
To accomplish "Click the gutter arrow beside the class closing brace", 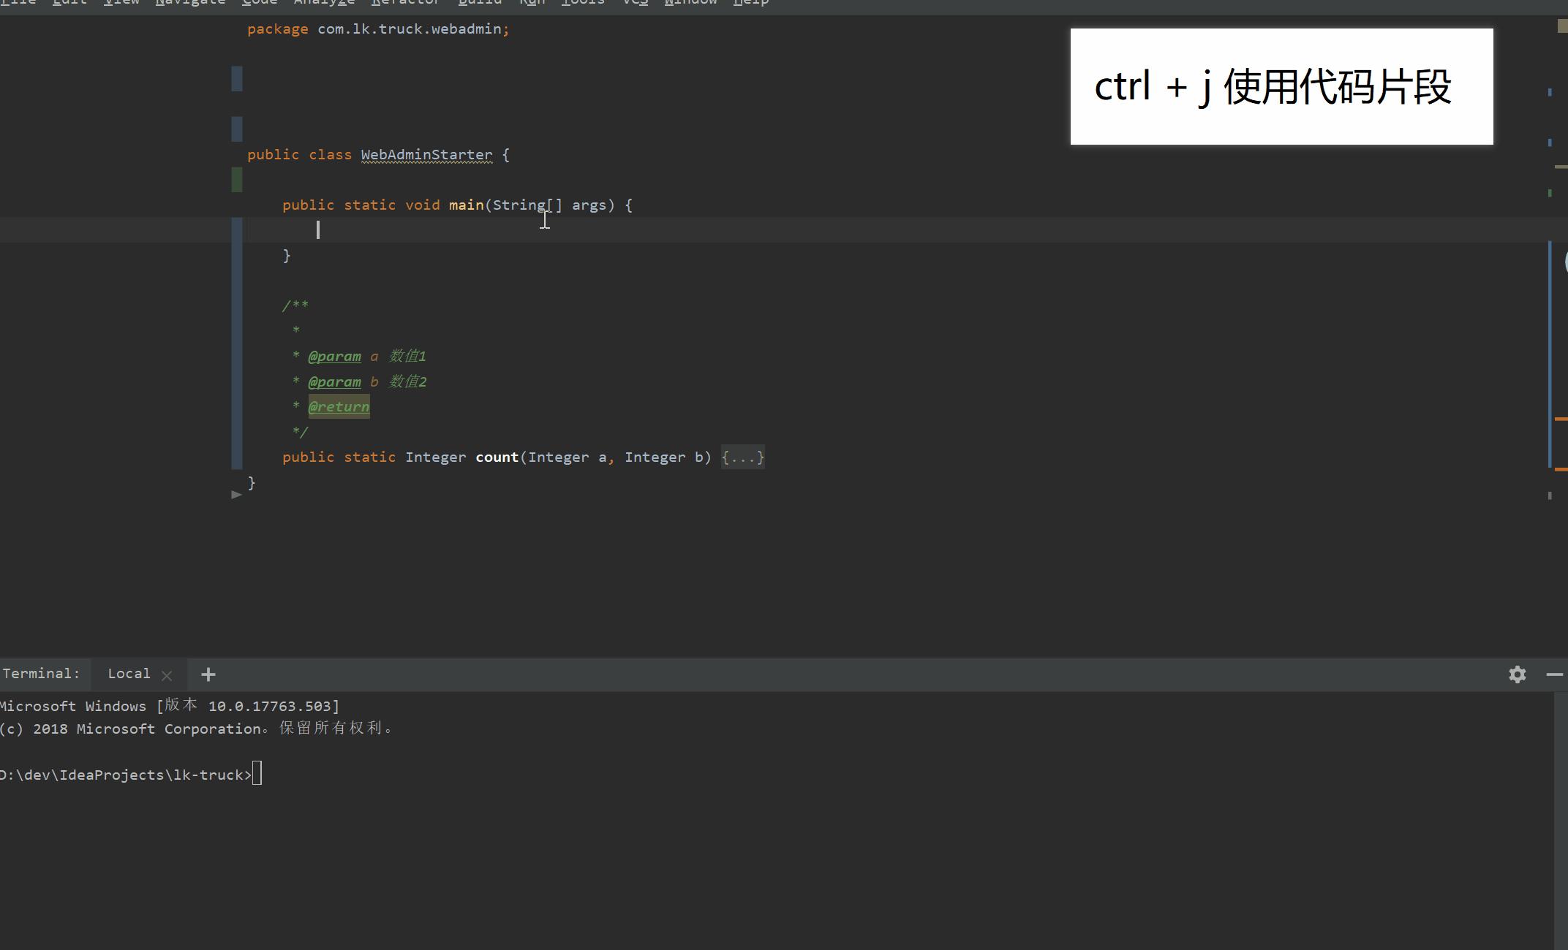I will point(236,495).
